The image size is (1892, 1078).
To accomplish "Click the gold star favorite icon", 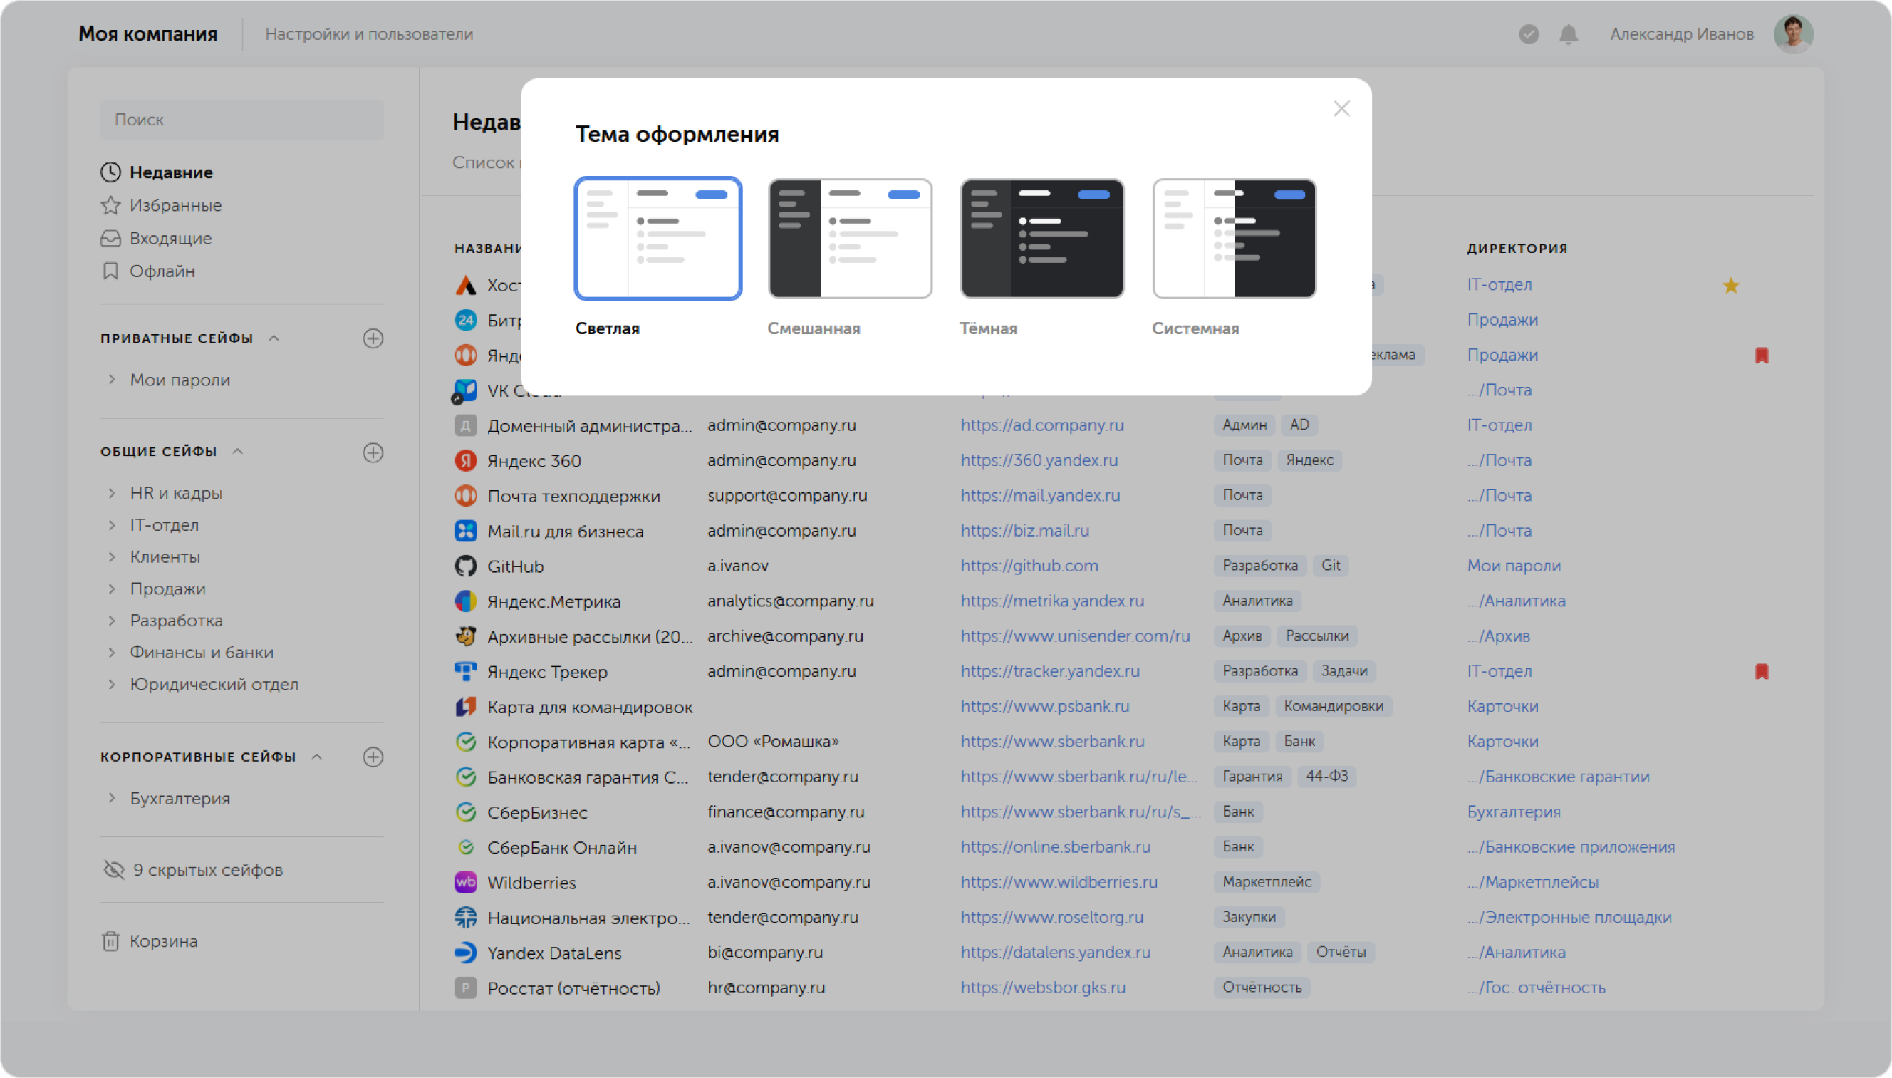I will [1730, 285].
